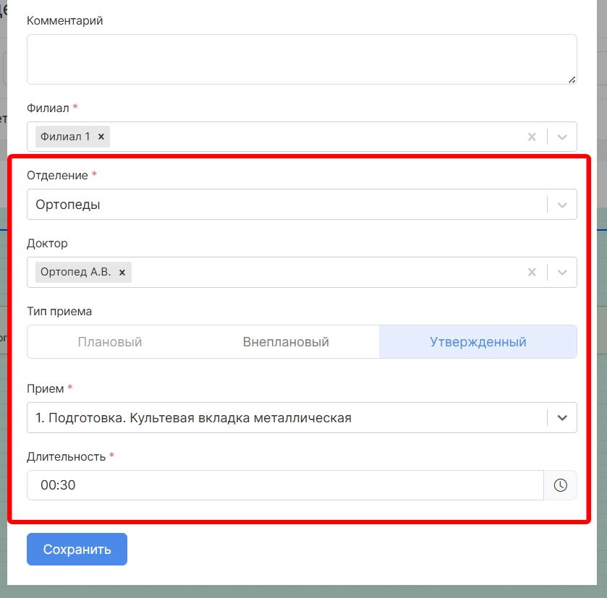The width and height of the screenshot is (607, 598).
Task: Clear the Филиал field selection
Action: click(x=532, y=137)
